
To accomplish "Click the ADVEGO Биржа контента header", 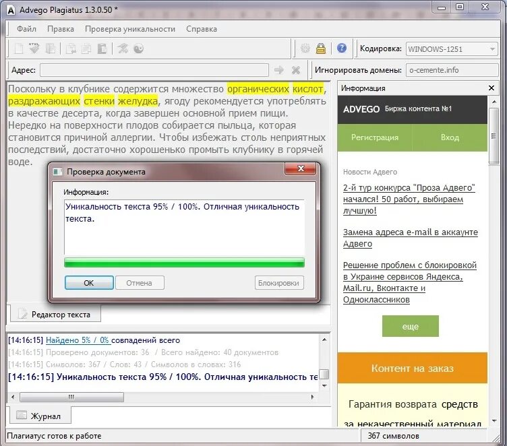I will click(412, 110).
